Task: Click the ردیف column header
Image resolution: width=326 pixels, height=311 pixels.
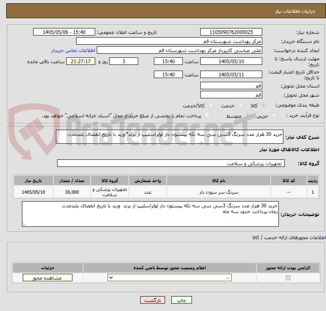Action: [312, 180]
